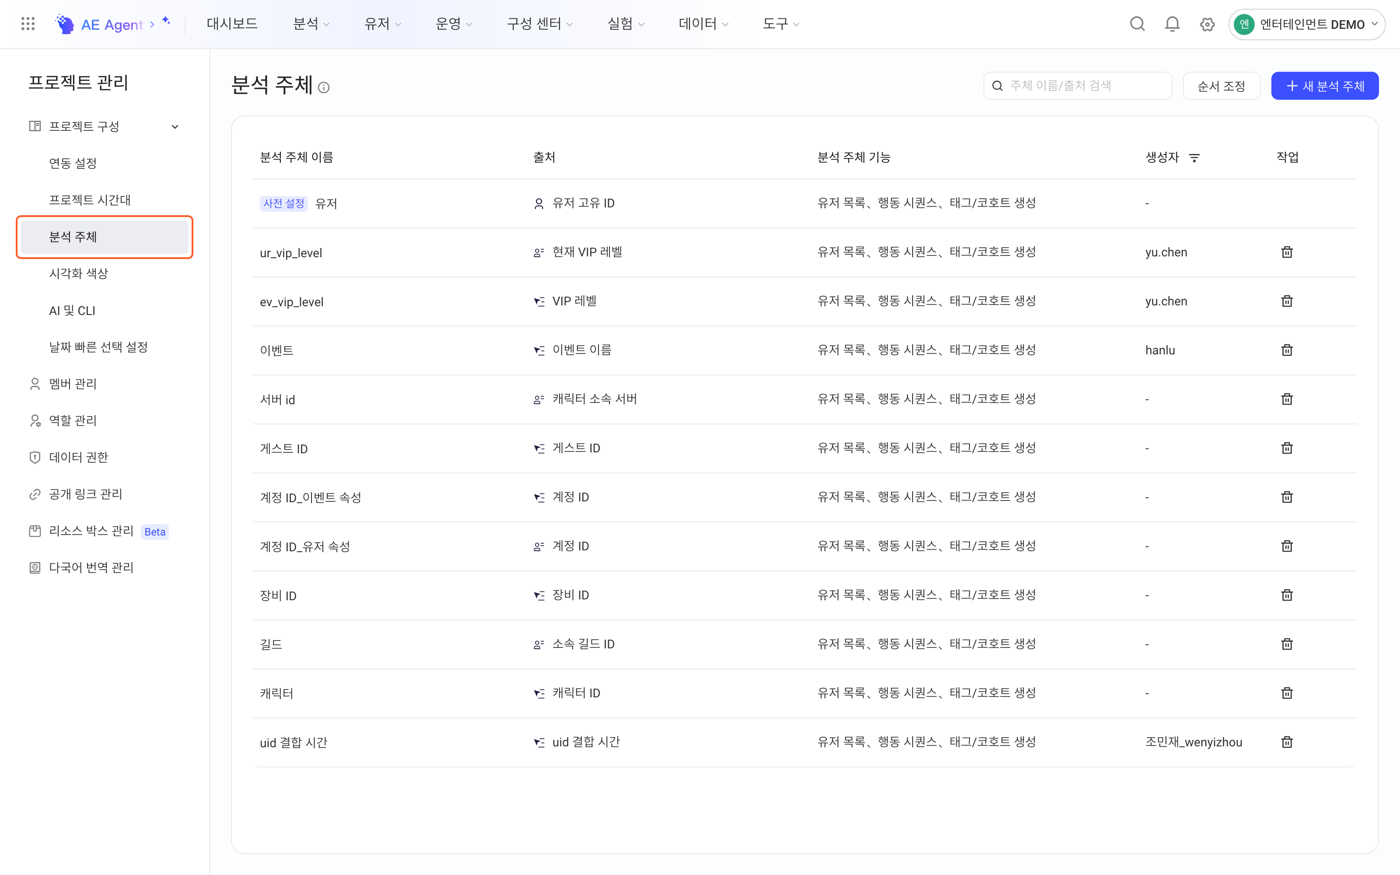Delete the 게스트 ID row
1400x875 pixels.
point(1287,448)
